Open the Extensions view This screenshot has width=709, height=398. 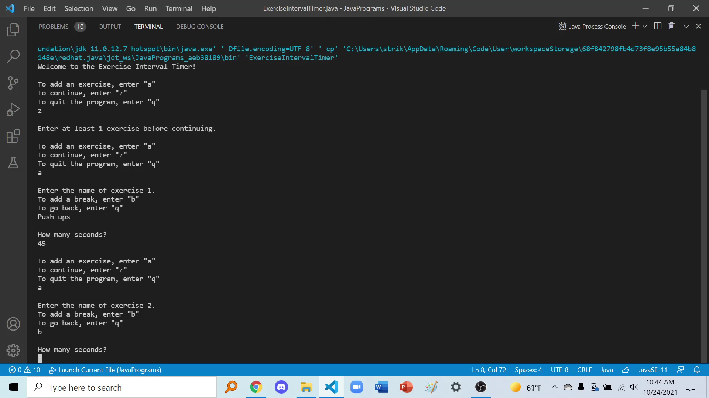click(x=13, y=136)
